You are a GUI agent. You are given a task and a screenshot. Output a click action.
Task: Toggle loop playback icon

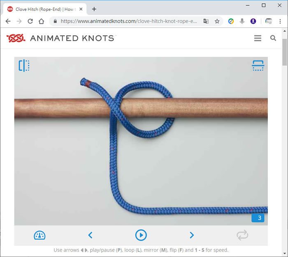242,235
